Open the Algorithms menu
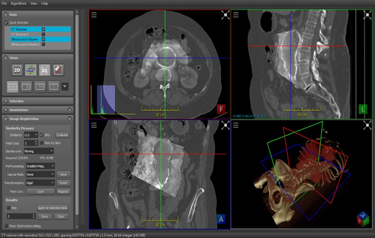The image size is (375, 238). pos(18,4)
